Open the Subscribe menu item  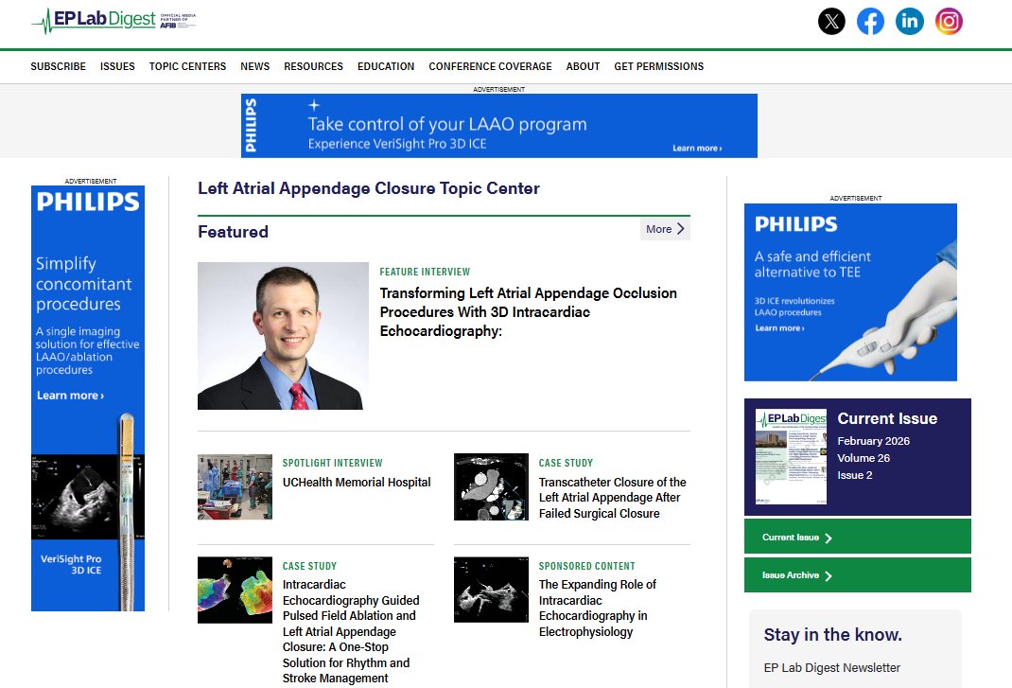(x=58, y=66)
